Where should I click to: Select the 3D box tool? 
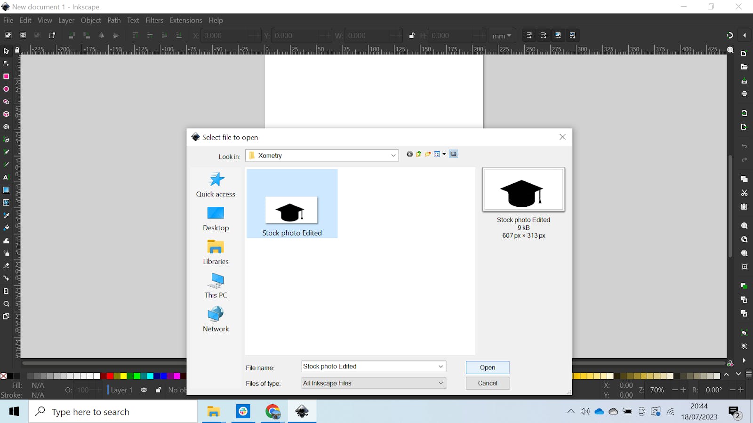pyautogui.click(x=6, y=114)
